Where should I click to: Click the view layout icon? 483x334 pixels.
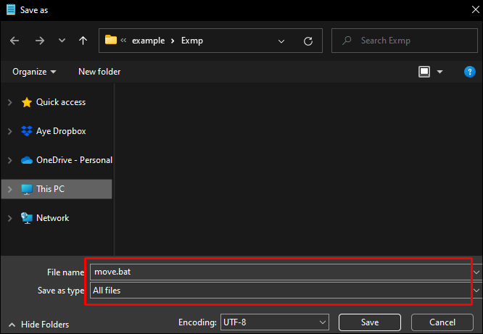[x=424, y=72]
